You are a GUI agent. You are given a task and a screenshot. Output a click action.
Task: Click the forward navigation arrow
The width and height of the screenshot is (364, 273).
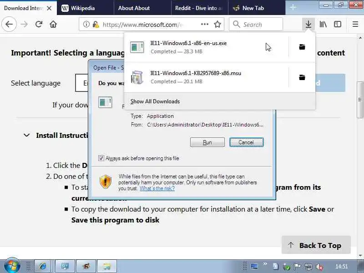(24, 24)
